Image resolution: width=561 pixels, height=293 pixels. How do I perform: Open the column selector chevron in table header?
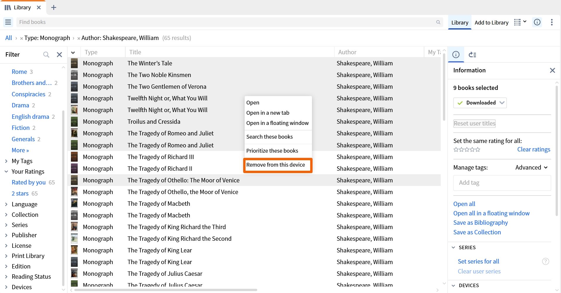(73, 53)
